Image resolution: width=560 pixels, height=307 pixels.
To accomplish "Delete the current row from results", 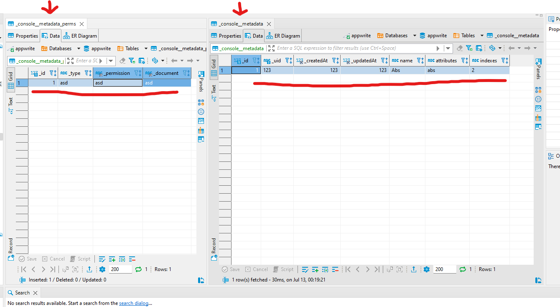I will 335,269.
